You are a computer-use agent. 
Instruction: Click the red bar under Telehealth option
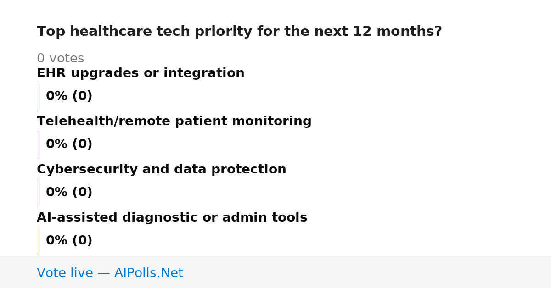[x=37, y=144]
